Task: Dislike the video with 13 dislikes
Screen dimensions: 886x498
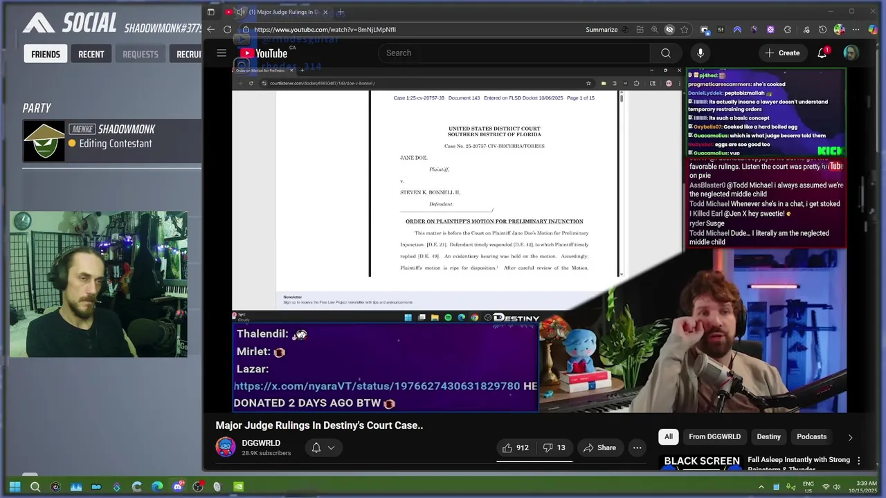Action: coord(554,448)
